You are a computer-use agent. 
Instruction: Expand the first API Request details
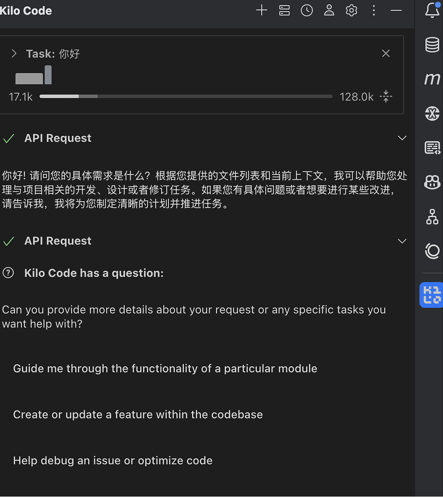click(x=402, y=138)
